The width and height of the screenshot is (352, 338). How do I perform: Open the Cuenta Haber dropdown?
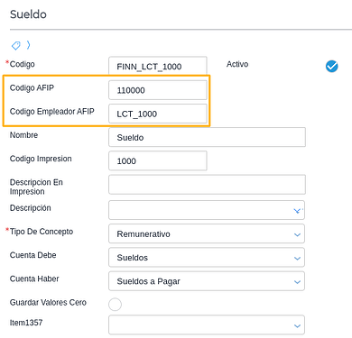(x=207, y=281)
